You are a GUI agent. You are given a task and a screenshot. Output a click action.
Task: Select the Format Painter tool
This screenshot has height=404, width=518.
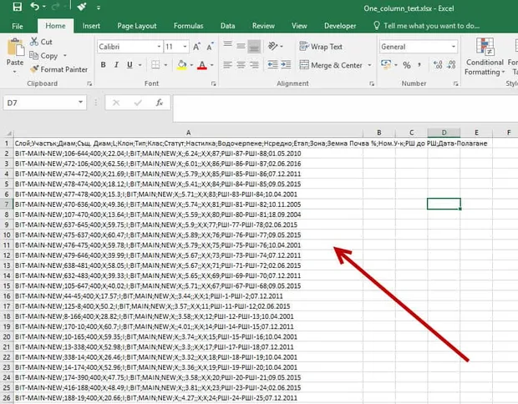[58, 69]
